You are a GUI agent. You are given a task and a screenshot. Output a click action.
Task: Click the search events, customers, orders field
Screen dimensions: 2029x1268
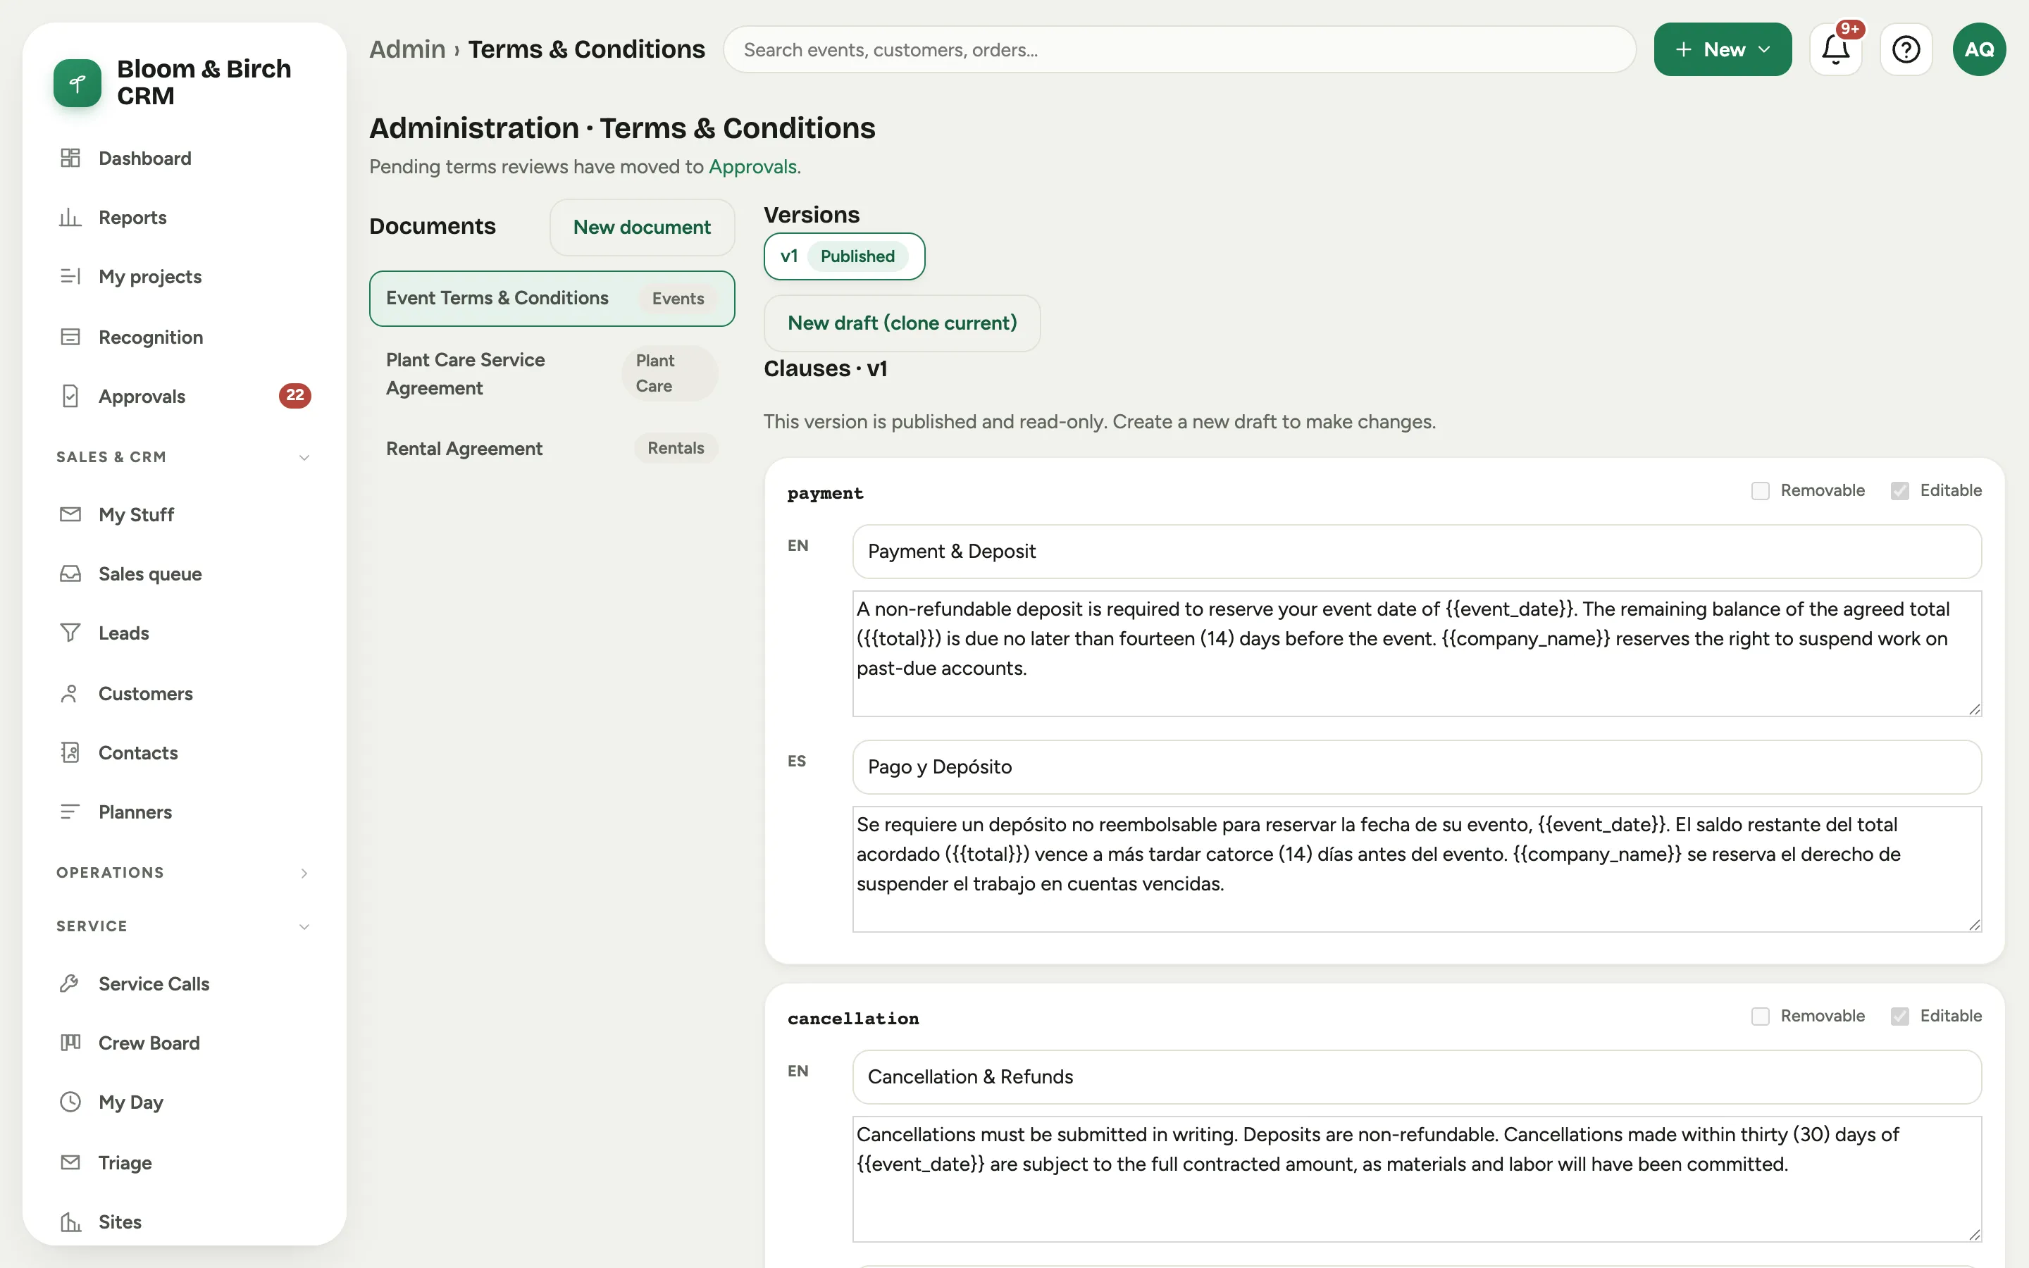[x=1179, y=49]
